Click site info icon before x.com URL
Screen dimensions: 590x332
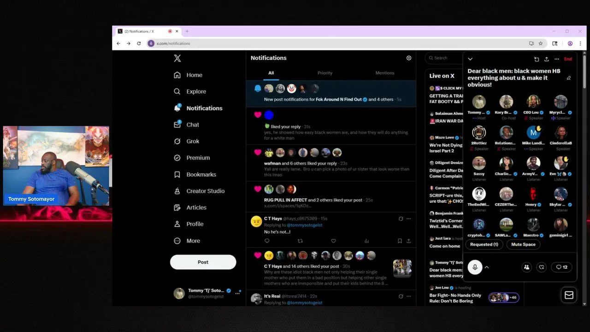tap(151, 43)
